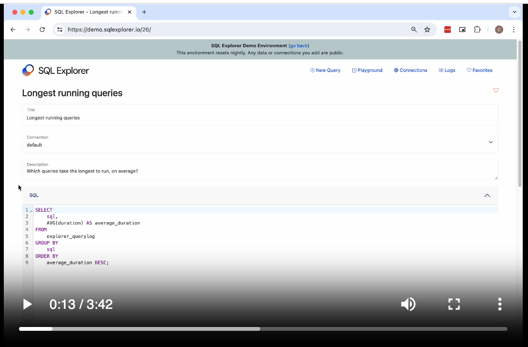Bookmark this page with the star icon
The image size is (528, 347).
click(x=427, y=29)
